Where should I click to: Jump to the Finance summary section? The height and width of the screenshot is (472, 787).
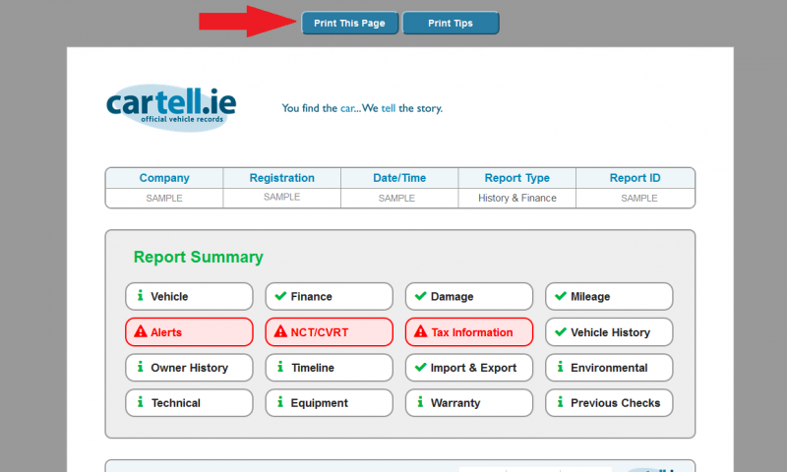pyautogui.click(x=330, y=296)
